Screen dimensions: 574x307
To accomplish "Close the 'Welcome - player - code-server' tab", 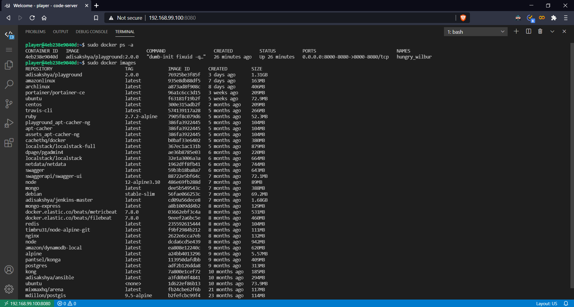I will pyautogui.click(x=86, y=6).
